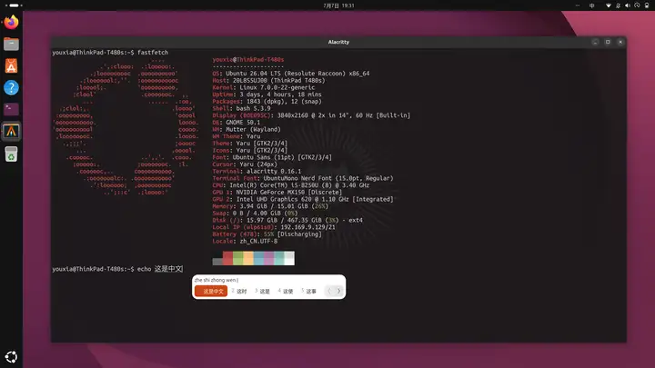Maximize the Alacritty window
The image size is (655, 368).
pyautogui.click(x=608, y=42)
